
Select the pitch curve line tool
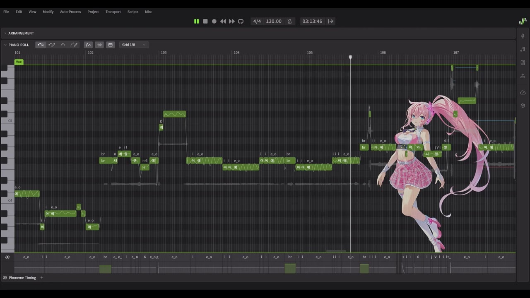63,45
